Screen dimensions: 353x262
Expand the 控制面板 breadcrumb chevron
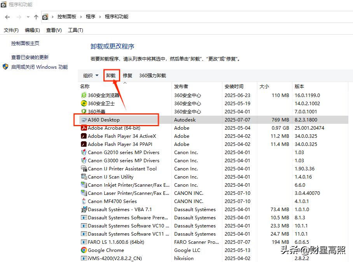pyautogui.click(x=81, y=17)
